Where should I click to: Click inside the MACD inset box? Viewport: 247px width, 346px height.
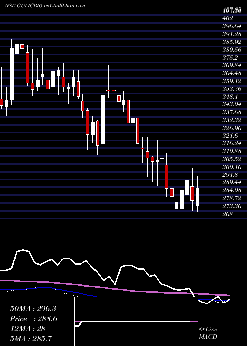[136, 321]
